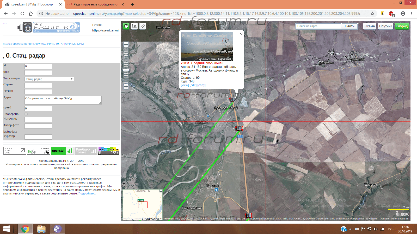Viewport: 417px width, 234px height.
Task: Open the 34Vlg info banner
Action: point(56,27)
